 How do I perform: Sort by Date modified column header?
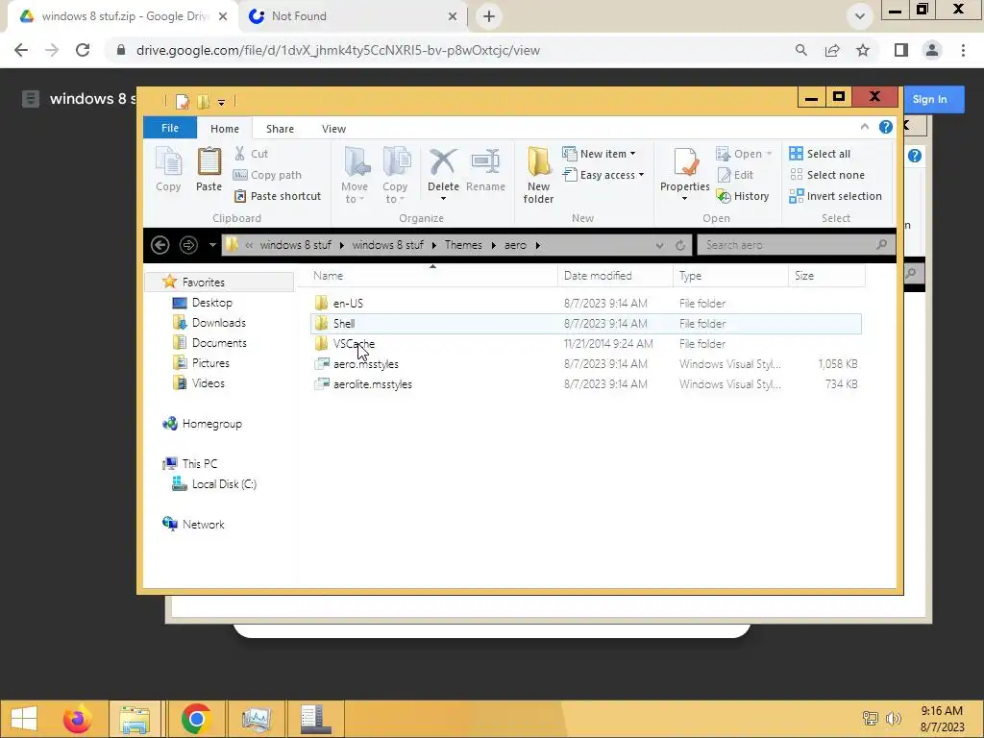point(614,276)
